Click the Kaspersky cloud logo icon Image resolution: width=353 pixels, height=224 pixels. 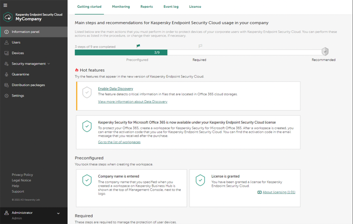8,17
